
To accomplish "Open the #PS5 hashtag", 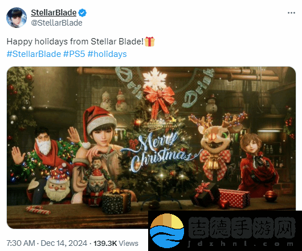I will coord(74,54).
